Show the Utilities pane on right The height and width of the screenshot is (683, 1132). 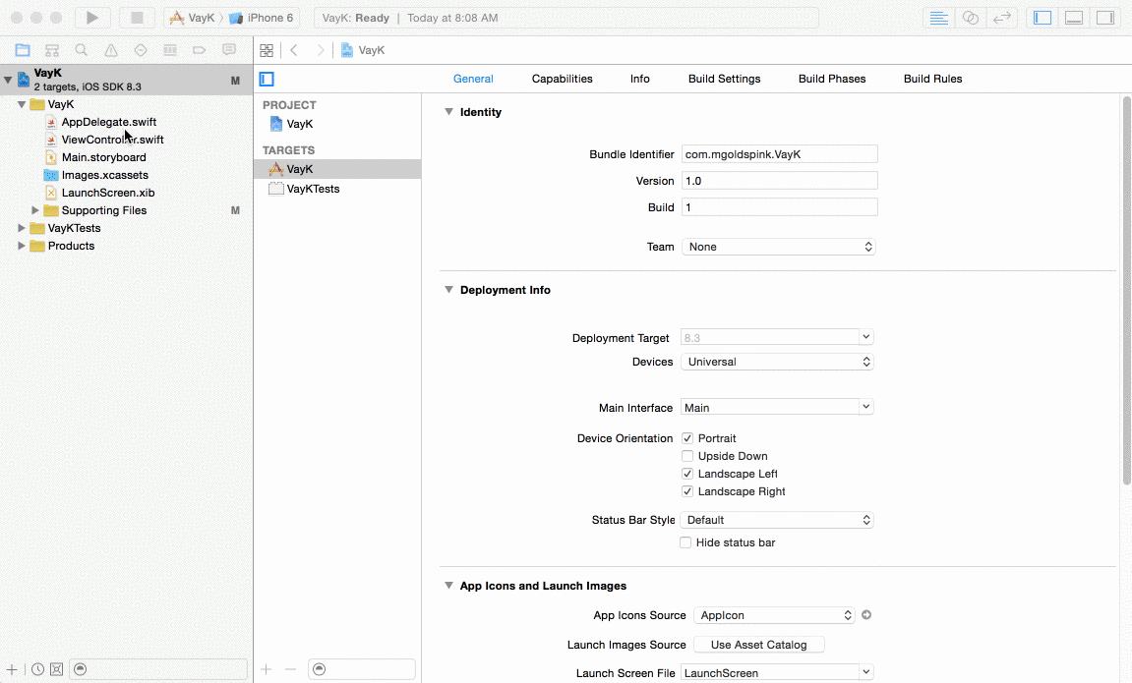pyautogui.click(x=1105, y=18)
